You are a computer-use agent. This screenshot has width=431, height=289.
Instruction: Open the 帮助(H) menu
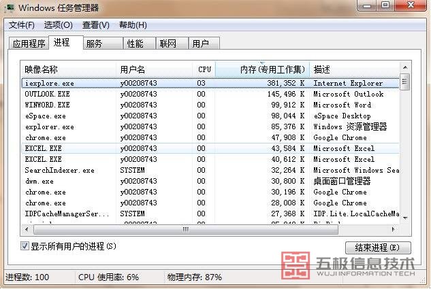point(133,25)
